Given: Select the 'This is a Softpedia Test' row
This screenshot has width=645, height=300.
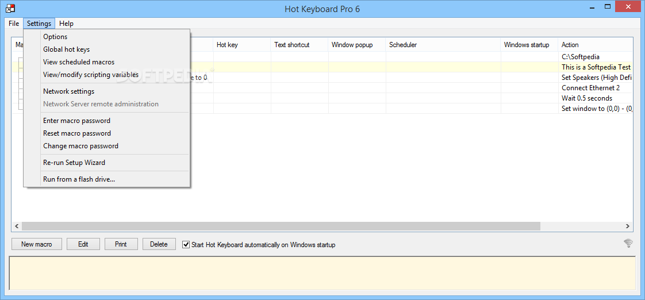Looking at the screenshot, I should (322, 67).
